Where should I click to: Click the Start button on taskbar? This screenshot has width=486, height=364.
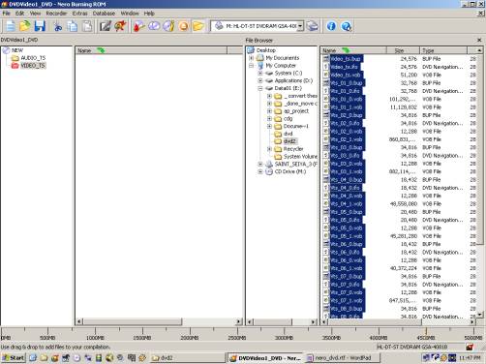(x=14, y=357)
